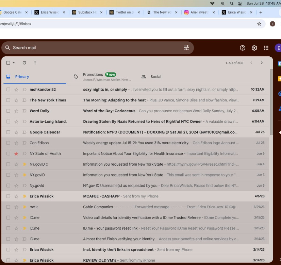Open ID.me Your password reset link email
The width and height of the screenshot is (281, 265).
click(135, 228)
